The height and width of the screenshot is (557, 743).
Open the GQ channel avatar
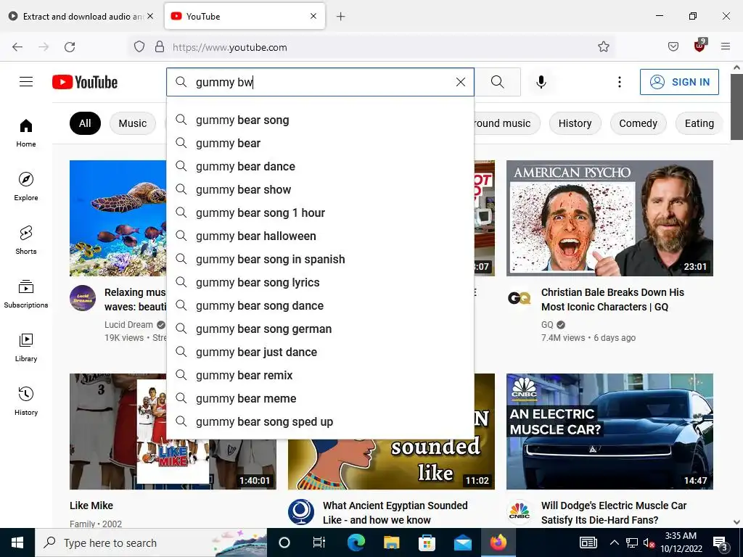(519, 298)
